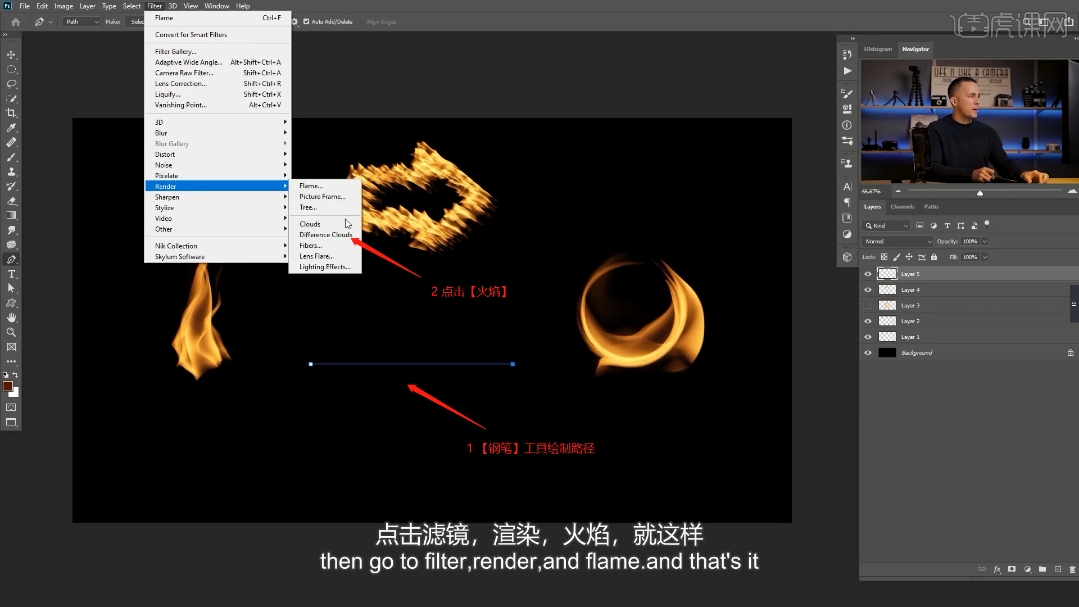
Task: Select the Move tool
Action: [11, 55]
